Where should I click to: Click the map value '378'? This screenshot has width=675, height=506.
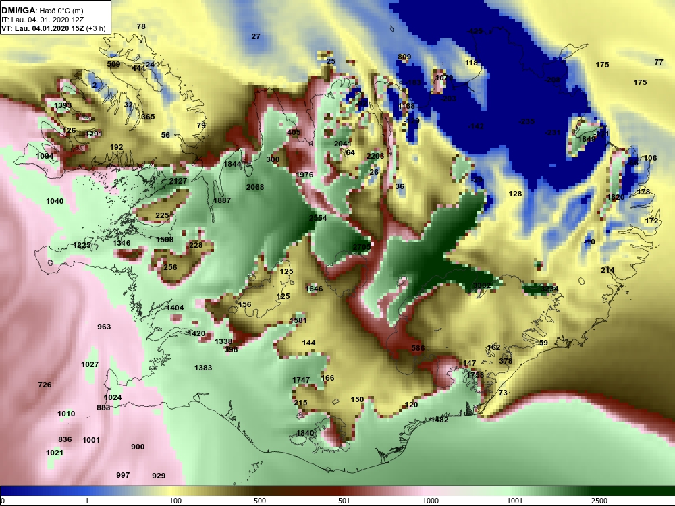pyautogui.click(x=506, y=361)
